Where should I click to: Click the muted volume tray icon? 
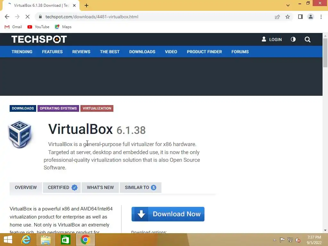pyautogui.click(x=298, y=240)
